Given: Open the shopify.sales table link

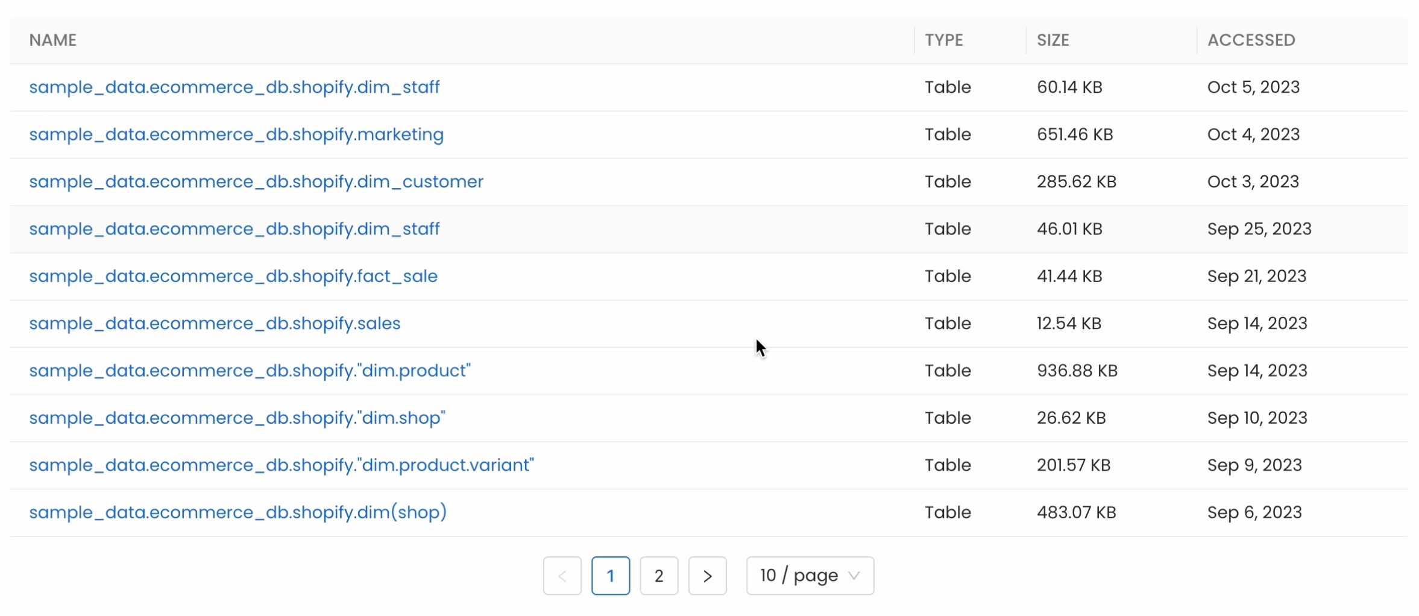Looking at the screenshot, I should click(215, 324).
